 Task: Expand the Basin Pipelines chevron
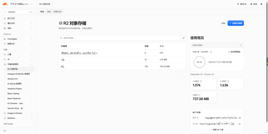click(x=32, y=99)
